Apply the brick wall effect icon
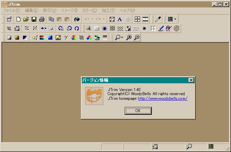This screenshot has width=231, height=152. (136, 28)
